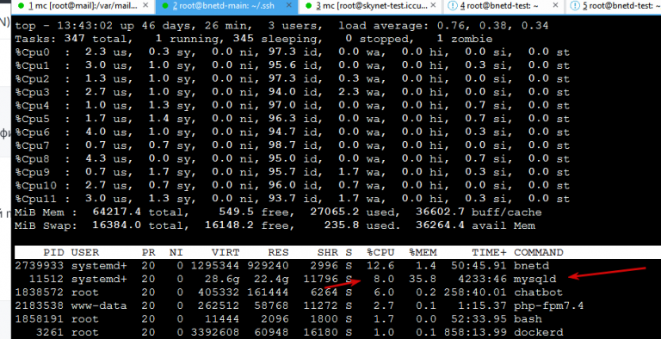Switch to tab 4 root@bnetd-test
The width and height of the screenshot is (661, 339).
coord(503,6)
